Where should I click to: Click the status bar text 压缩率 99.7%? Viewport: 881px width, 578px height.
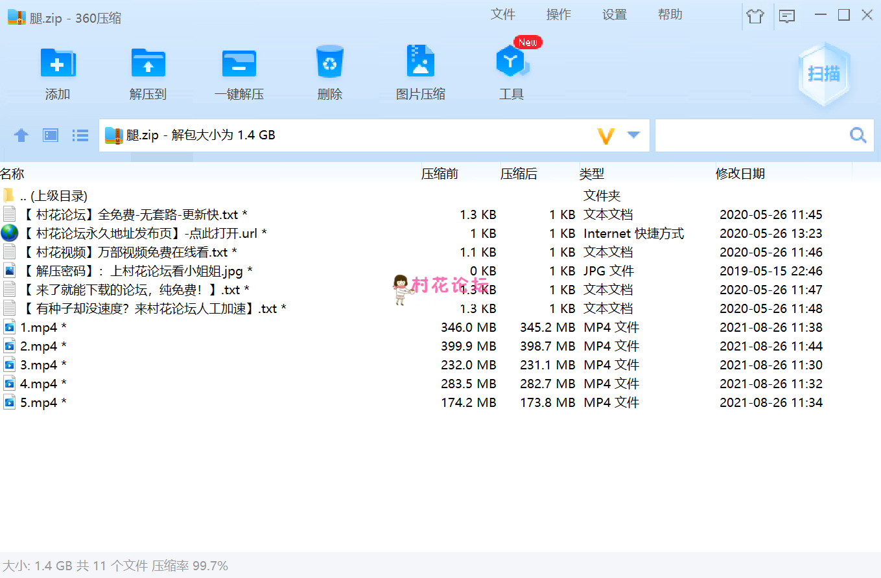190,566
